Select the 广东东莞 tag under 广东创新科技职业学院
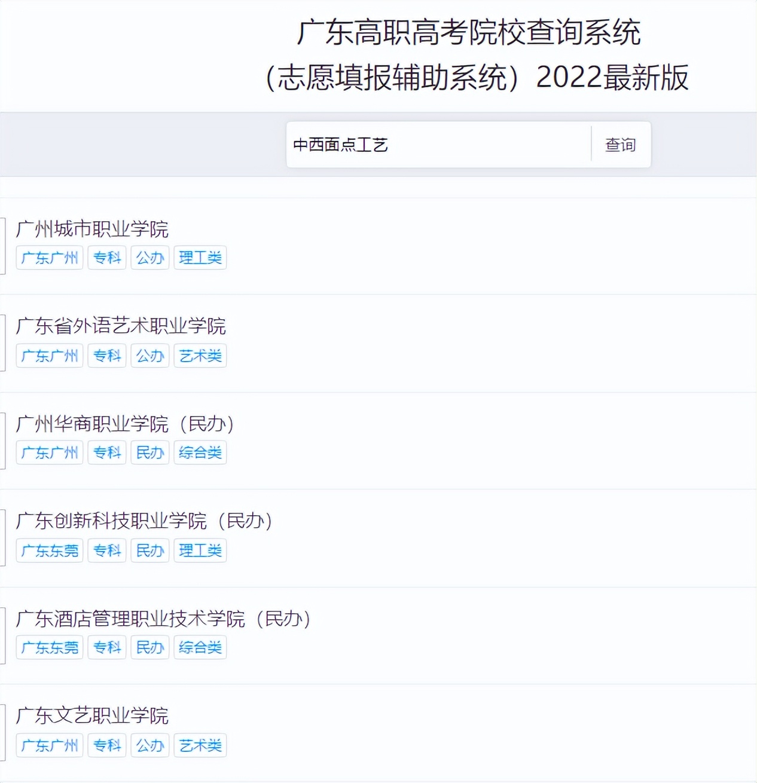Image resolution: width=757 pixels, height=783 pixels. (49, 550)
